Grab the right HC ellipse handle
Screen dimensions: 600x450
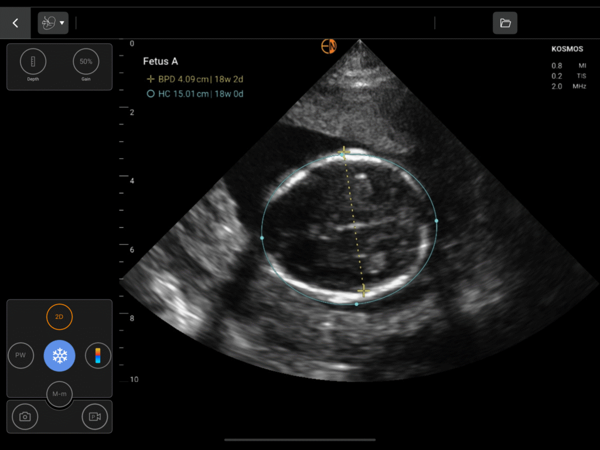437,221
